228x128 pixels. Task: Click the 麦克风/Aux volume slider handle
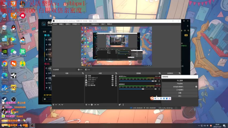coord(153,81)
